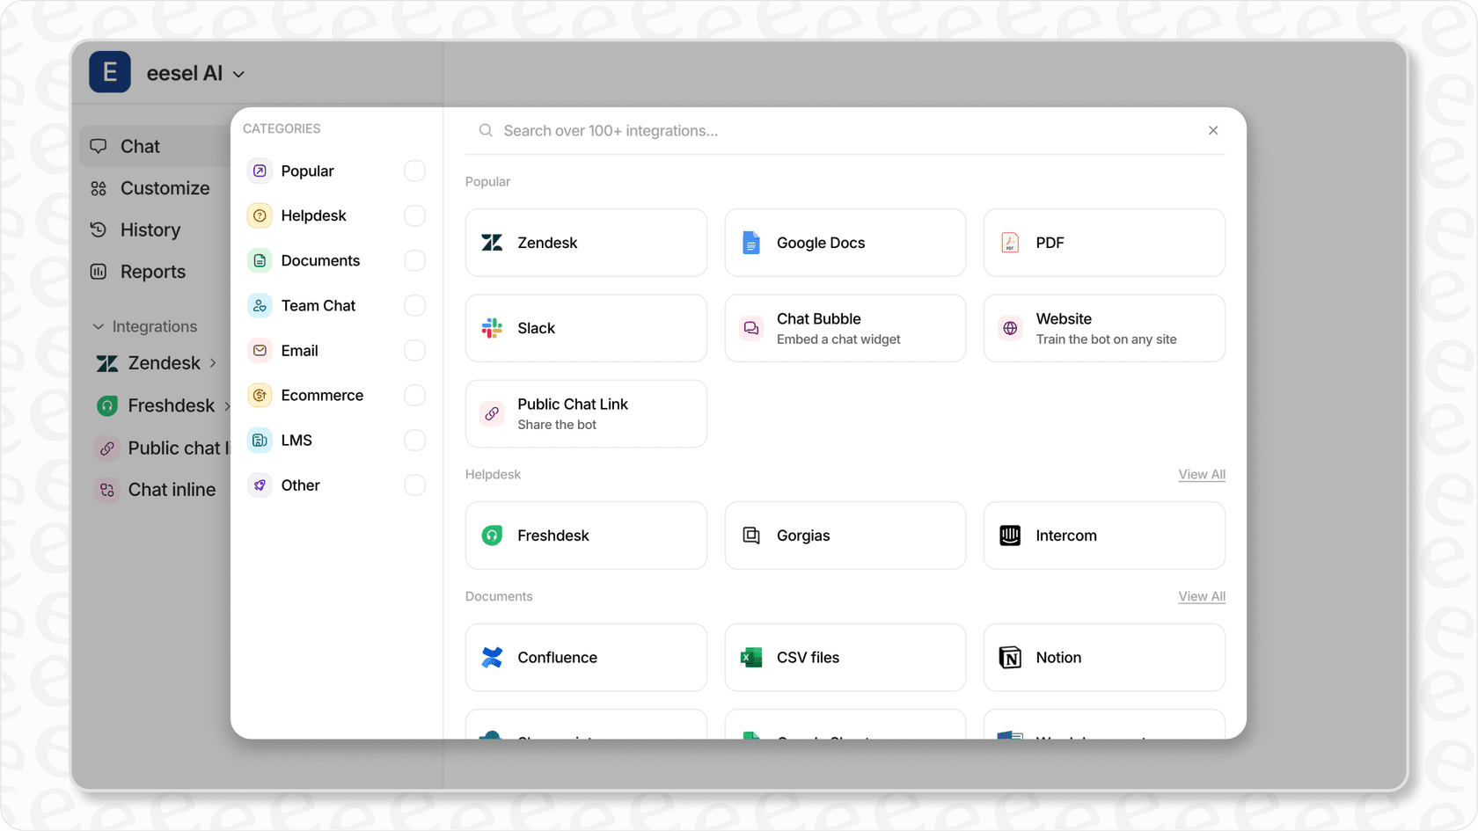The width and height of the screenshot is (1478, 831).
Task: Click the Team Chat category icon
Action: 260,305
